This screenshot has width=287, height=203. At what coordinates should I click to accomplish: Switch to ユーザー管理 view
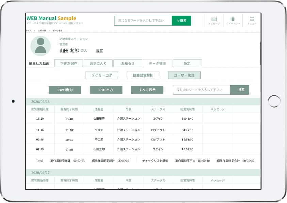point(184,75)
